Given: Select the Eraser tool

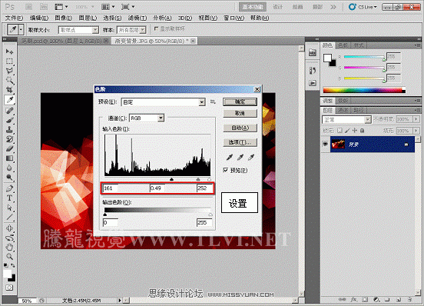Looking at the screenshot, I should coord(9,148).
